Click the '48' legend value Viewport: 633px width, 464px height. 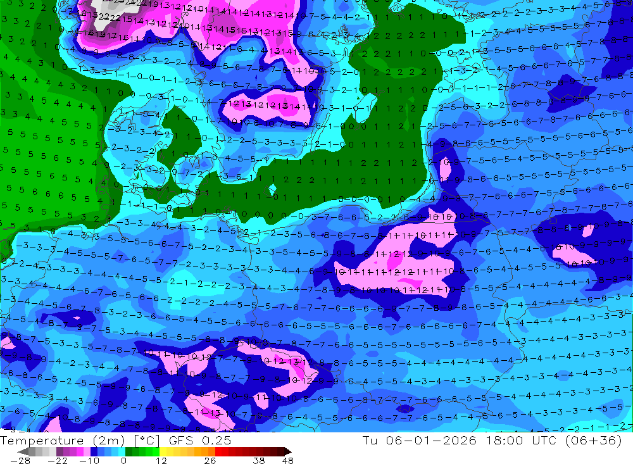tap(287, 460)
